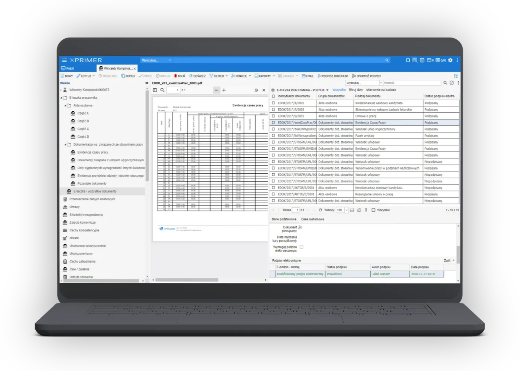This screenshot has width=520, height=371.
Task: Click PODPISZ DOKUMENT sign document button
Action: pos(333,76)
